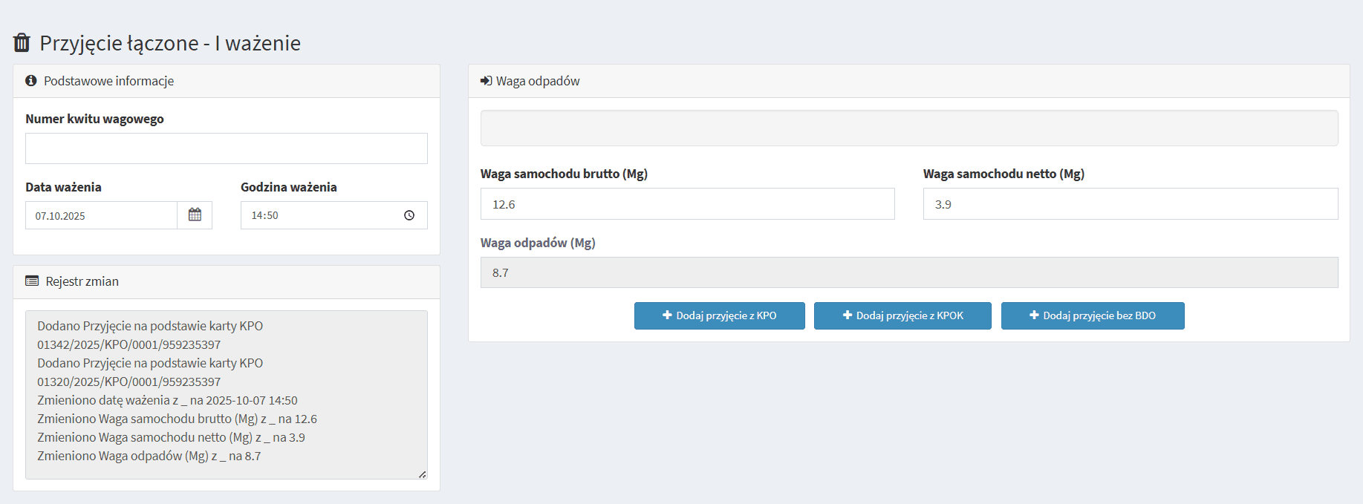Image resolution: width=1363 pixels, height=504 pixels.
Task: Click the Data ważenia date field
Action: point(101,215)
